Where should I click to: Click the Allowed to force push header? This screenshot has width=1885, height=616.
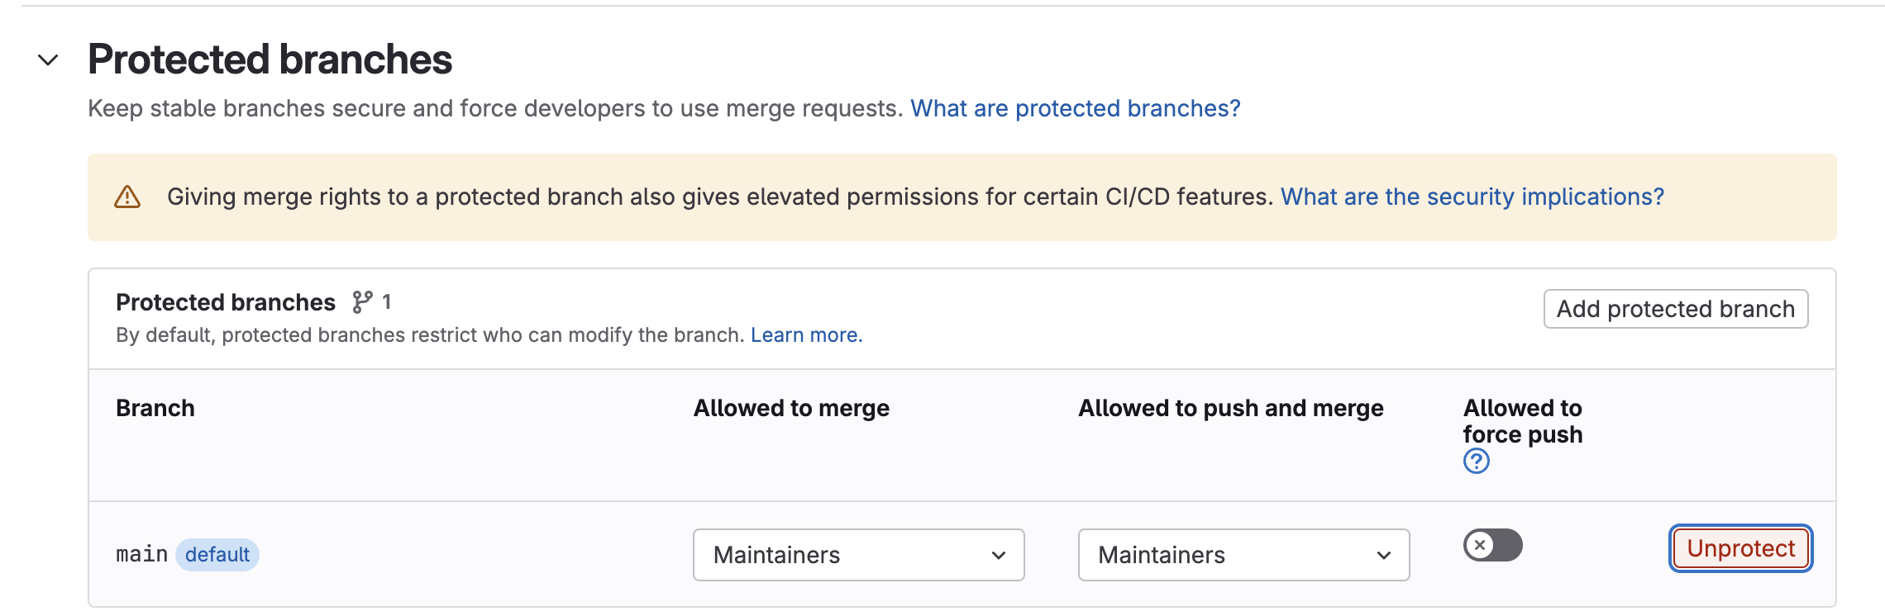pos(1523,421)
